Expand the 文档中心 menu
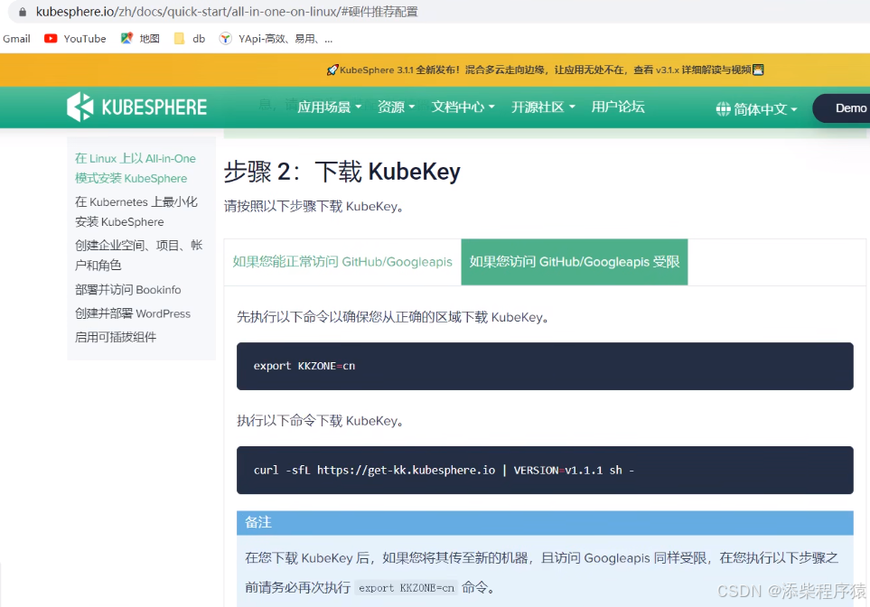Image resolution: width=870 pixels, height=607 pixels. (463, 107)
